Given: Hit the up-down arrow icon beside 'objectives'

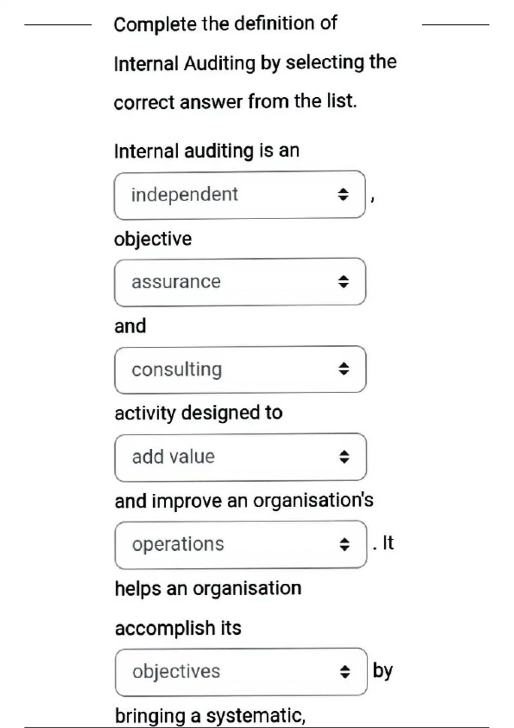Looking at the screenshot, I should (x=345, y=671).
